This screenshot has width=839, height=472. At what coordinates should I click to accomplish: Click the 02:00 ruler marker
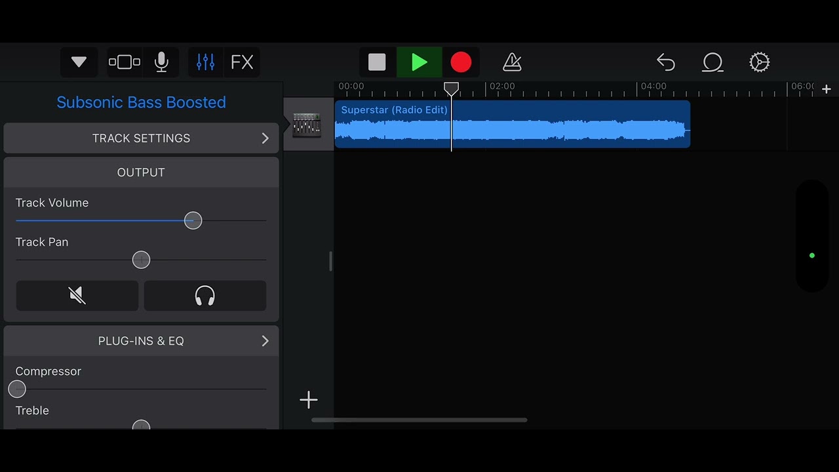(502, 86)
